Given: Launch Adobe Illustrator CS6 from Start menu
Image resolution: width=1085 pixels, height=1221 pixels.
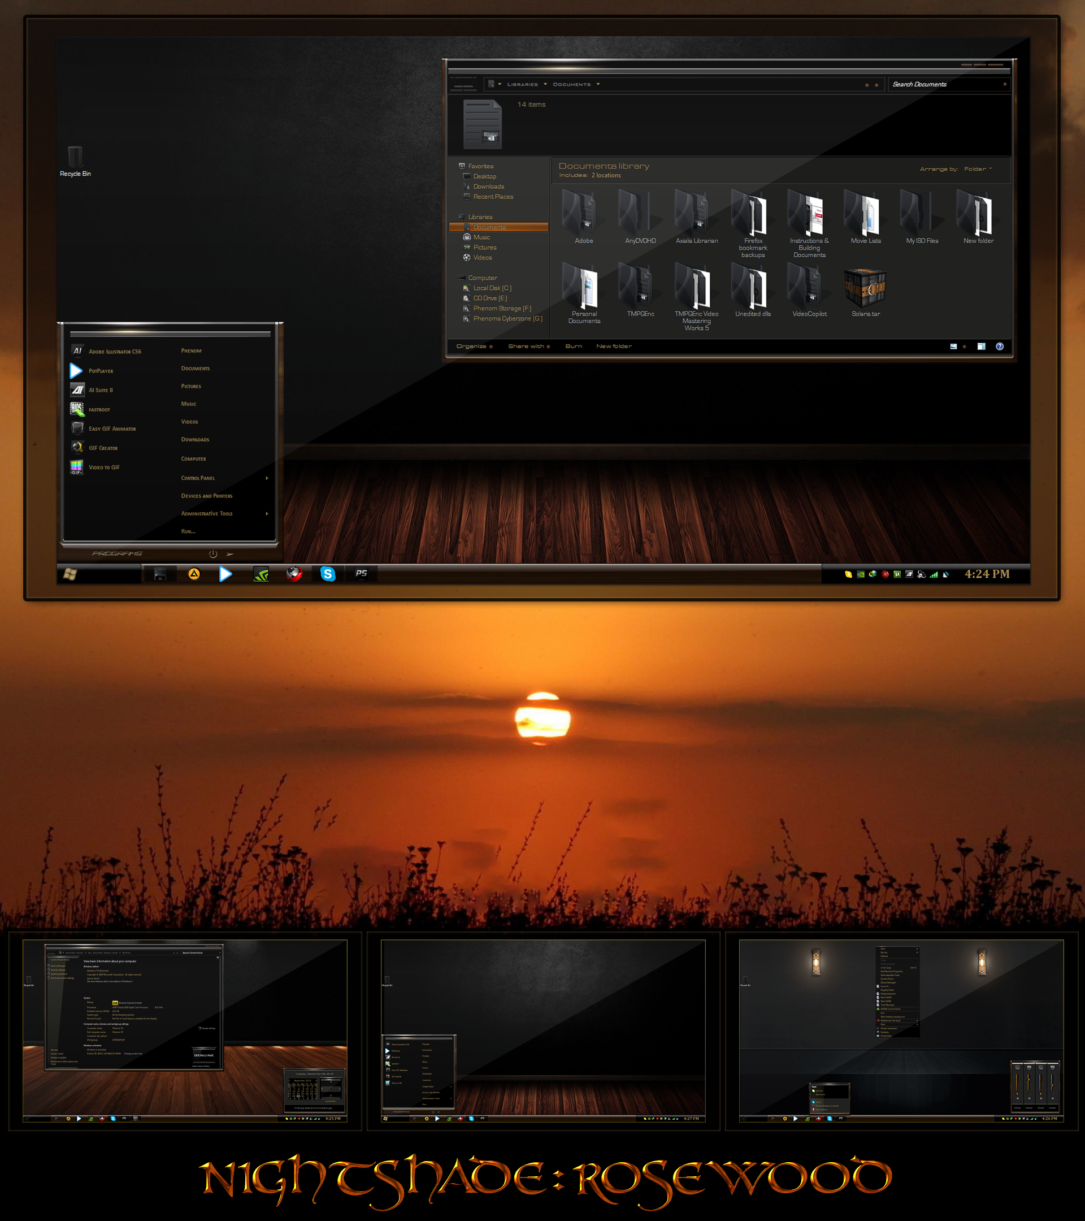Looking at the screenshot, I should [x=106, y=351].
